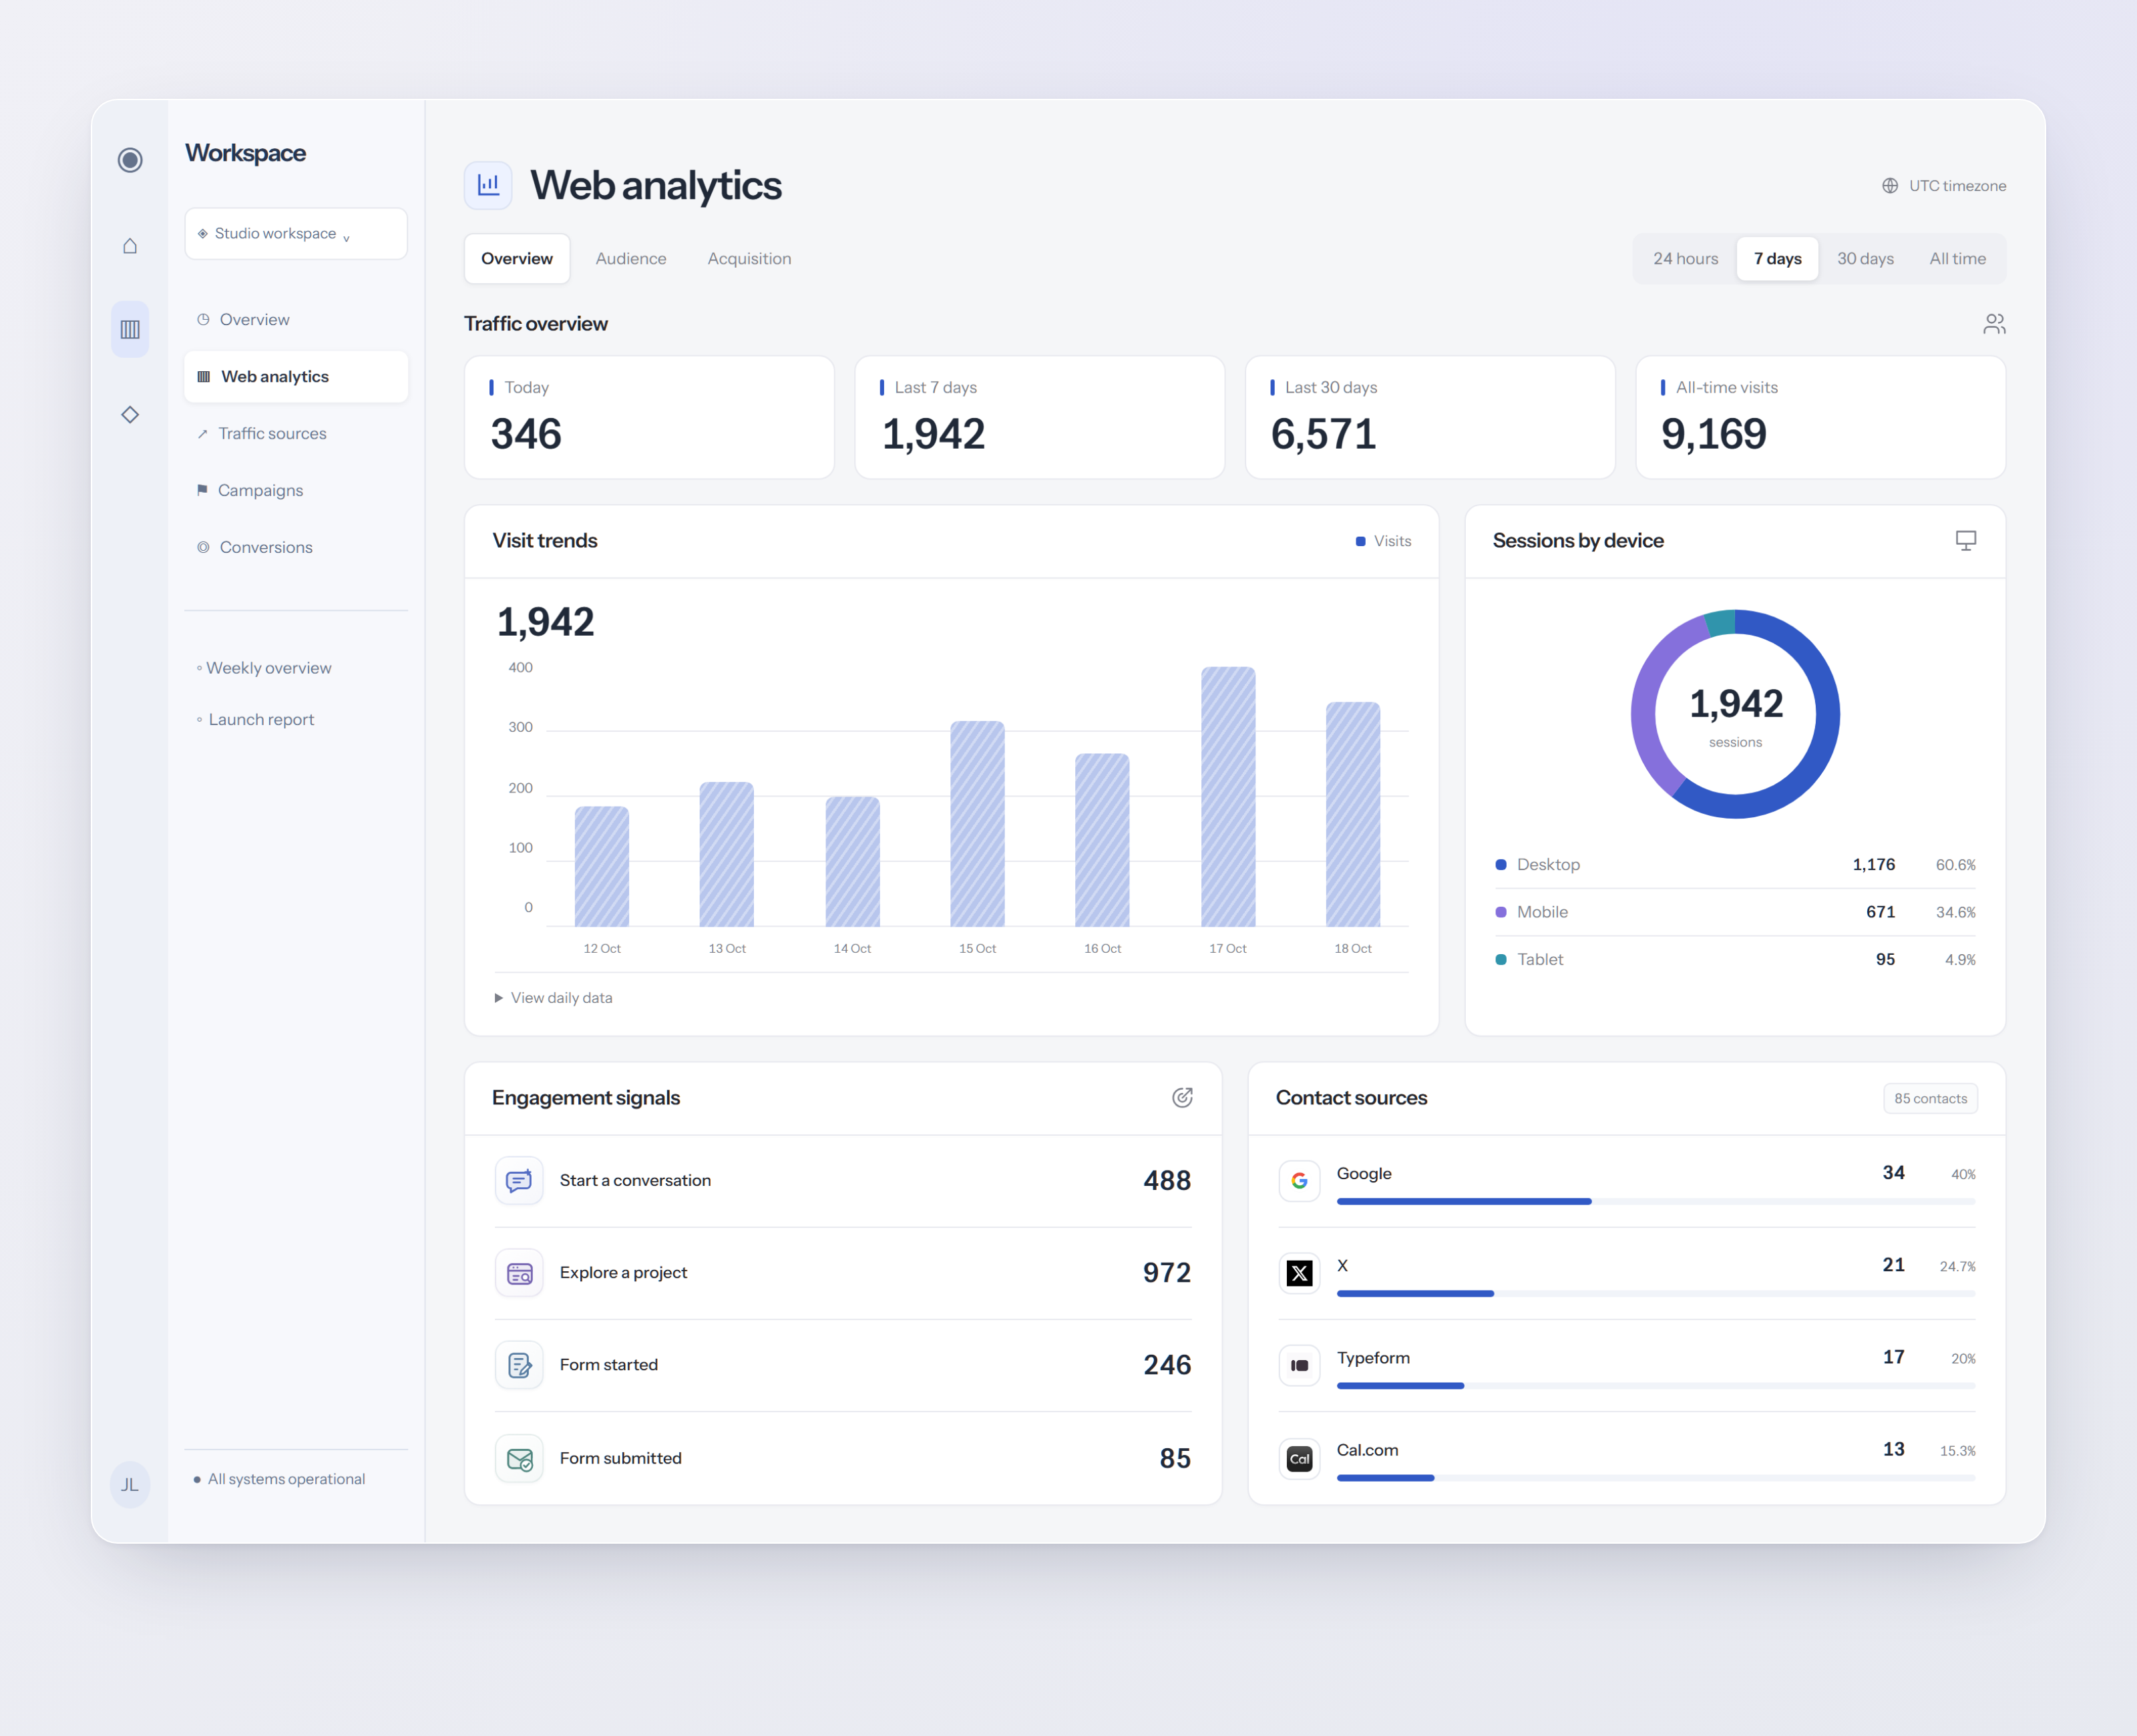
Task: Open the home icon in the rail
Action: coord(130,246)
